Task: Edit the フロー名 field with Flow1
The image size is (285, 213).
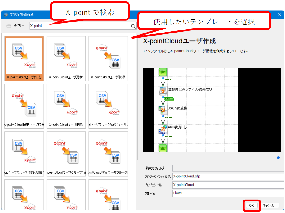Action: coord(228,193)
